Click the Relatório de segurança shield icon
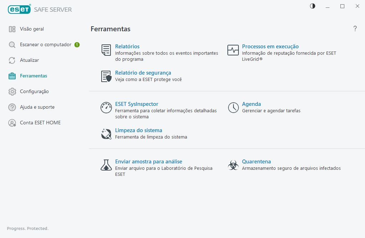 pyautogui.click(x=106, y=76)
